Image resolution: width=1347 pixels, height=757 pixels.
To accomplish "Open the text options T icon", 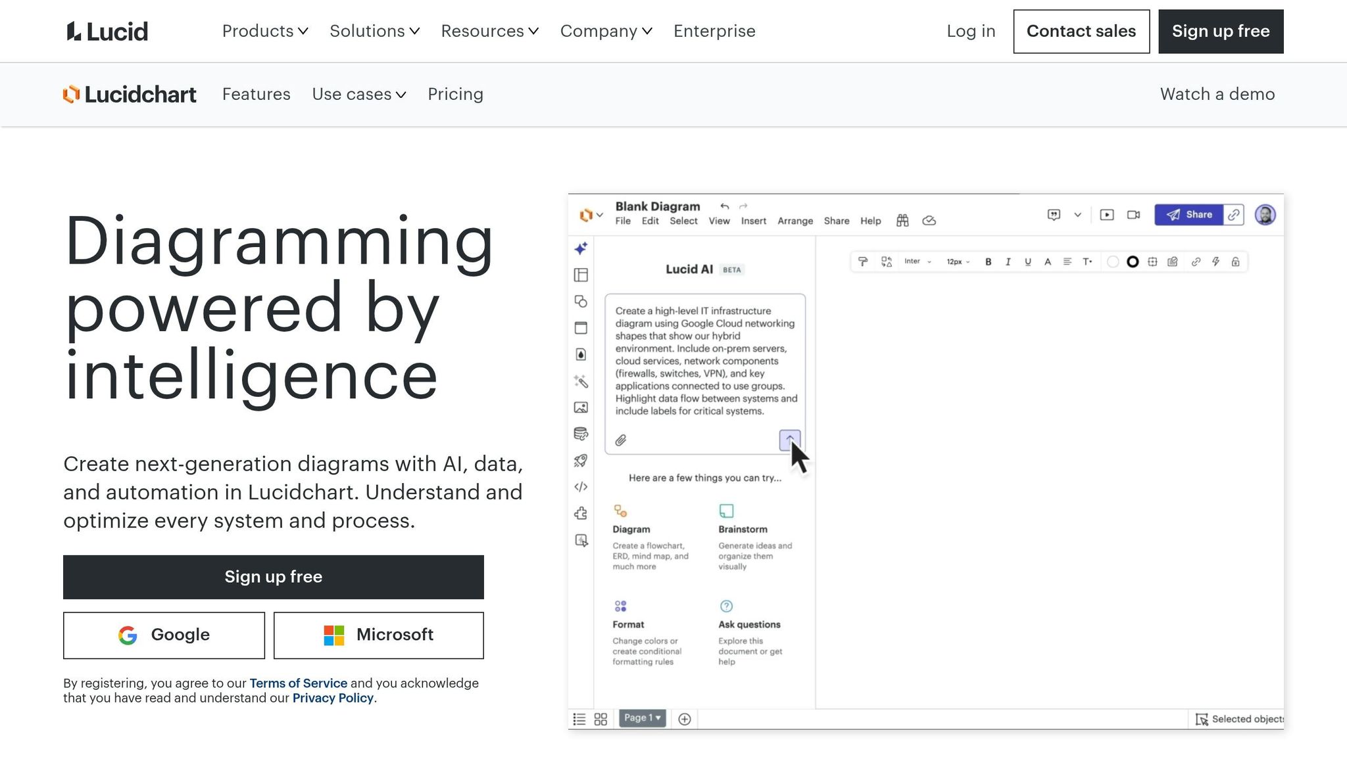I will click(x=1088, y=262).
